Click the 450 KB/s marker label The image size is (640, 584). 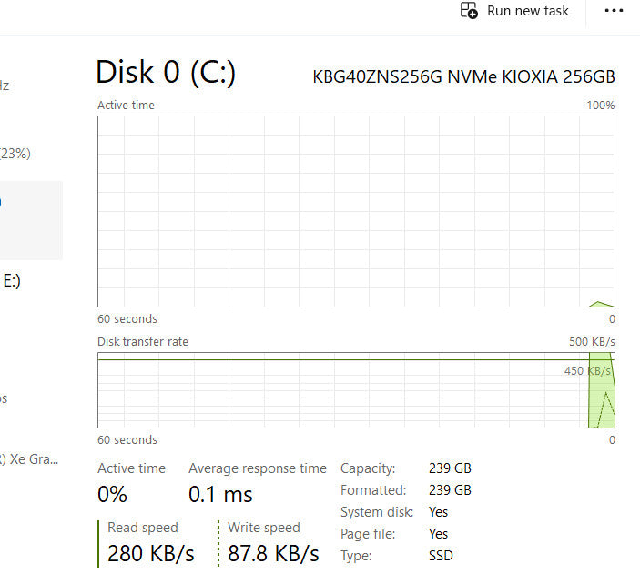[587, 371]
